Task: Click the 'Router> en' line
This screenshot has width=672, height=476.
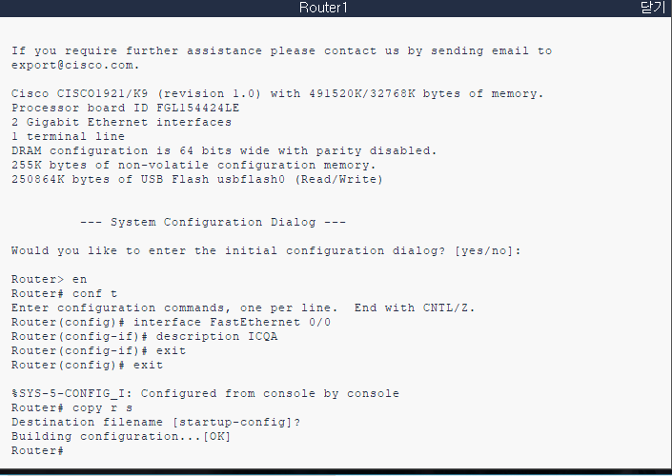Action: click(50, 280)
